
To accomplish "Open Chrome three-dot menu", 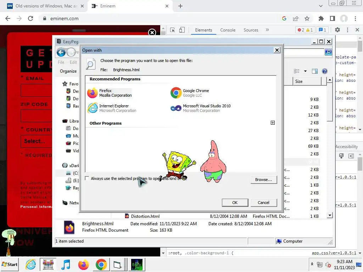I will tap(355, 18).
